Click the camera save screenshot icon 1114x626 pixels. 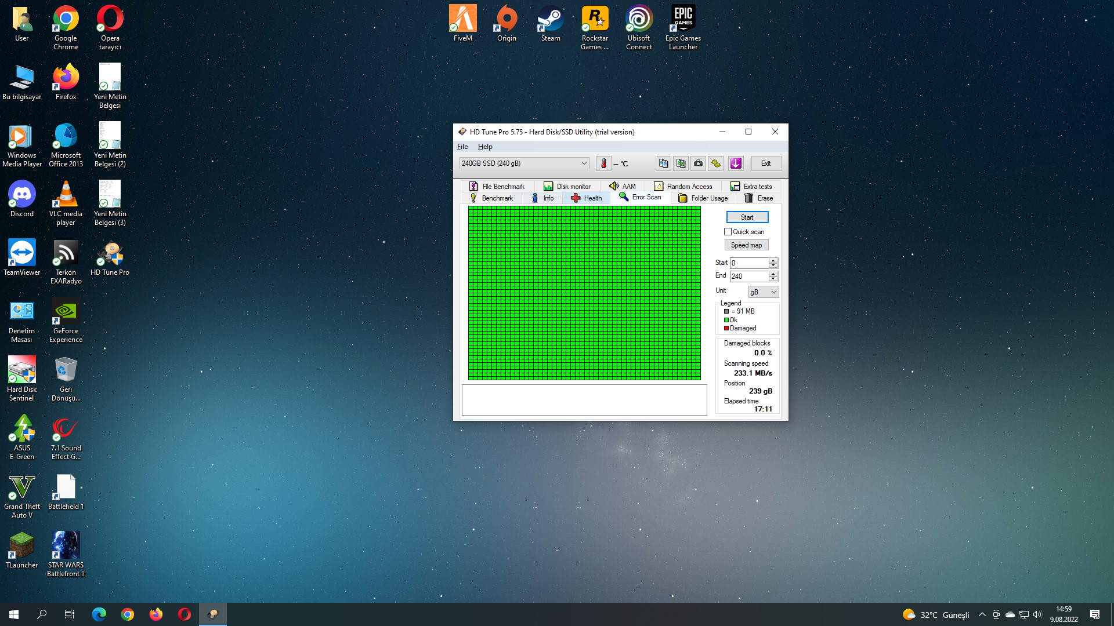point(698,163)
